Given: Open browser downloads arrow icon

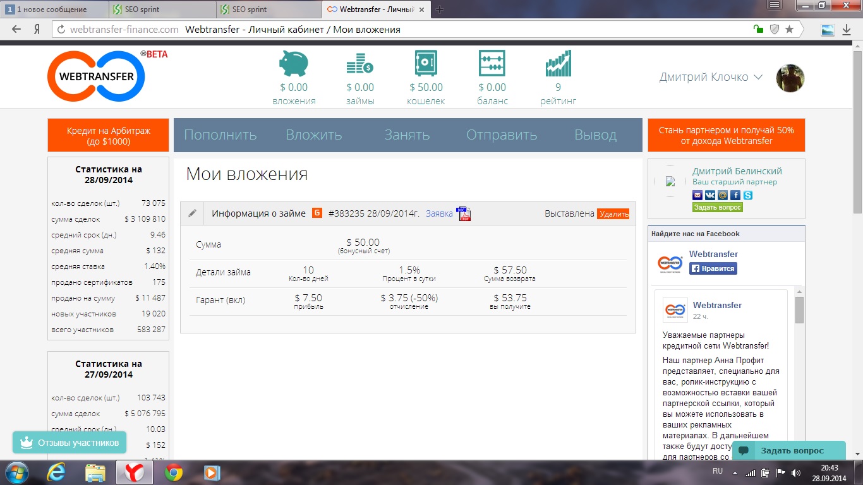Looking at the screenshot, I should tap(847, 29).
